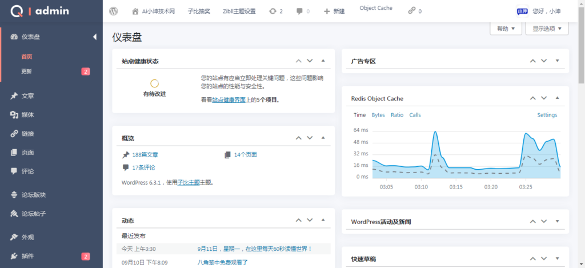The height and width of the screenshot is (268, 585).
Task: Collapse the 动态 panel
Action: 323,220
